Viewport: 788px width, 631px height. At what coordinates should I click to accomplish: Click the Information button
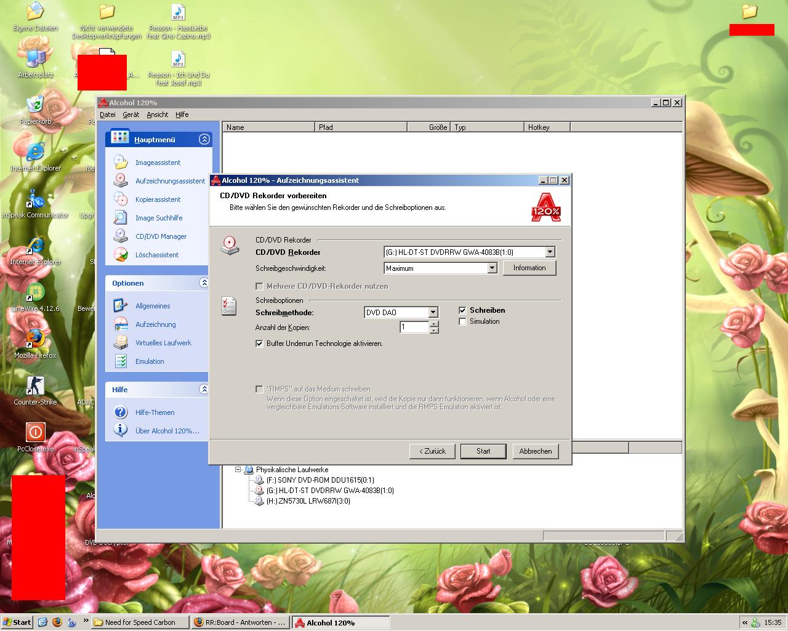[529, 268]
